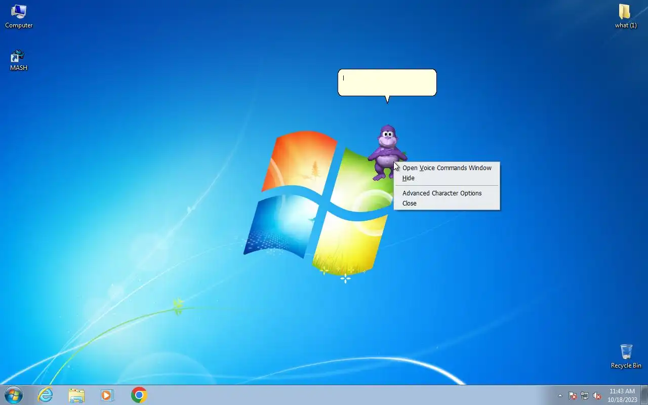Screen dimensions: 648x405
Task: Show hidden system tray icons
Action: pos(560,395)
